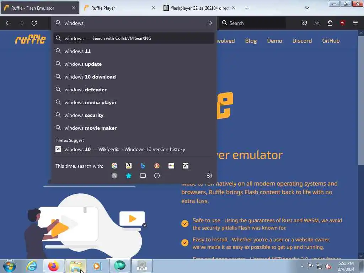Close the Ruffle Player tab
This screenshot has width=364, height=273.
tap(154, 8)
